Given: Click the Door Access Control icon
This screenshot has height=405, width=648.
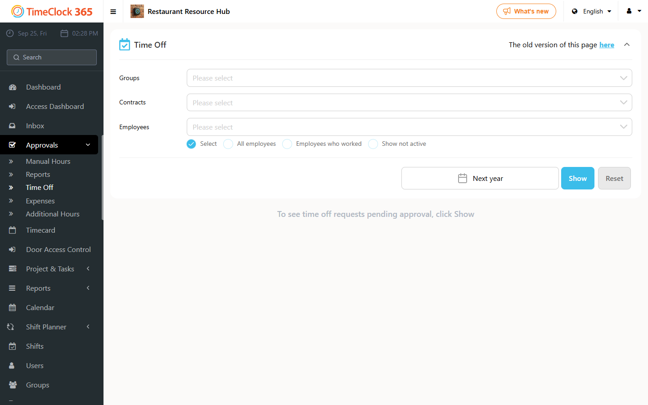Looking at the screenshot, I should click(x=13, y=250).
